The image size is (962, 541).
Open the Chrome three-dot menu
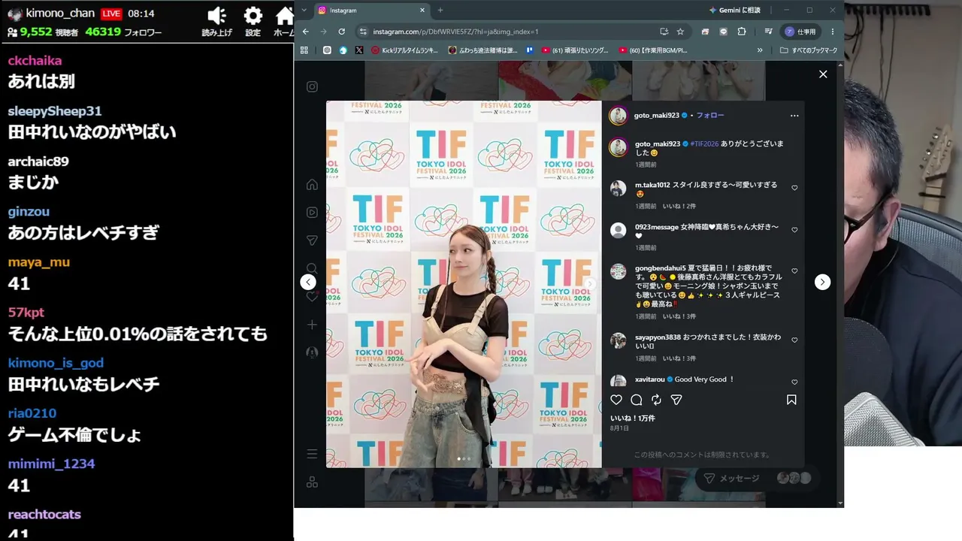tap(832, 32)
